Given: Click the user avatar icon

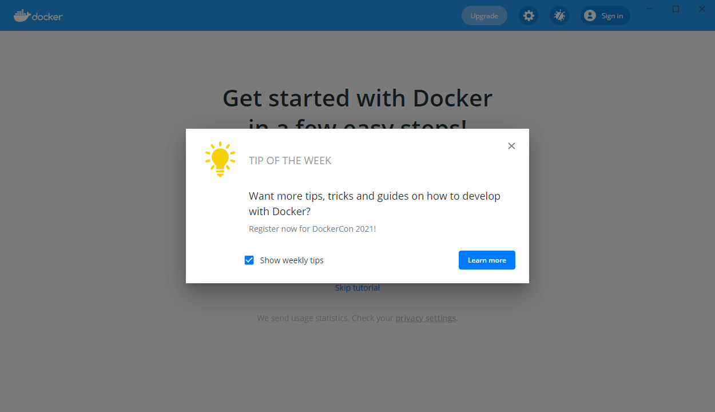Looking at the screenshot, I should [590, 15].
